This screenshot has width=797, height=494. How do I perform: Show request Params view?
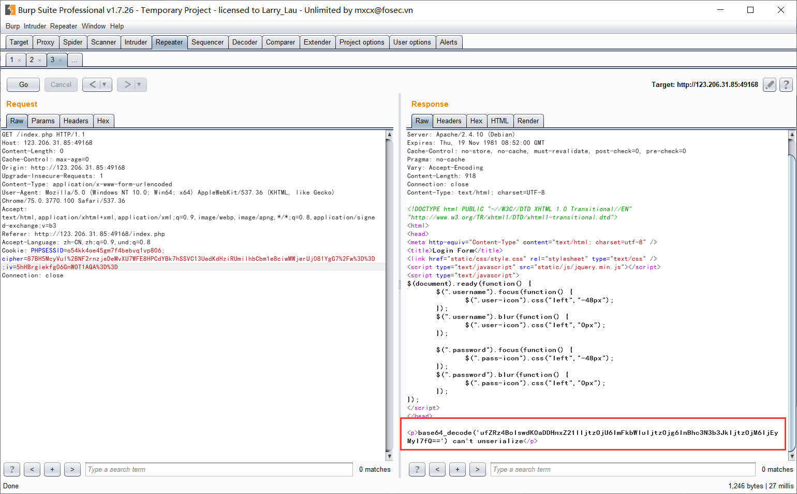tap(43, 121)
